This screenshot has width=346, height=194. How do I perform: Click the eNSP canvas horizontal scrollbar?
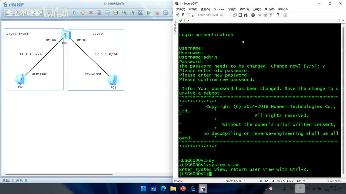[59, 174]
